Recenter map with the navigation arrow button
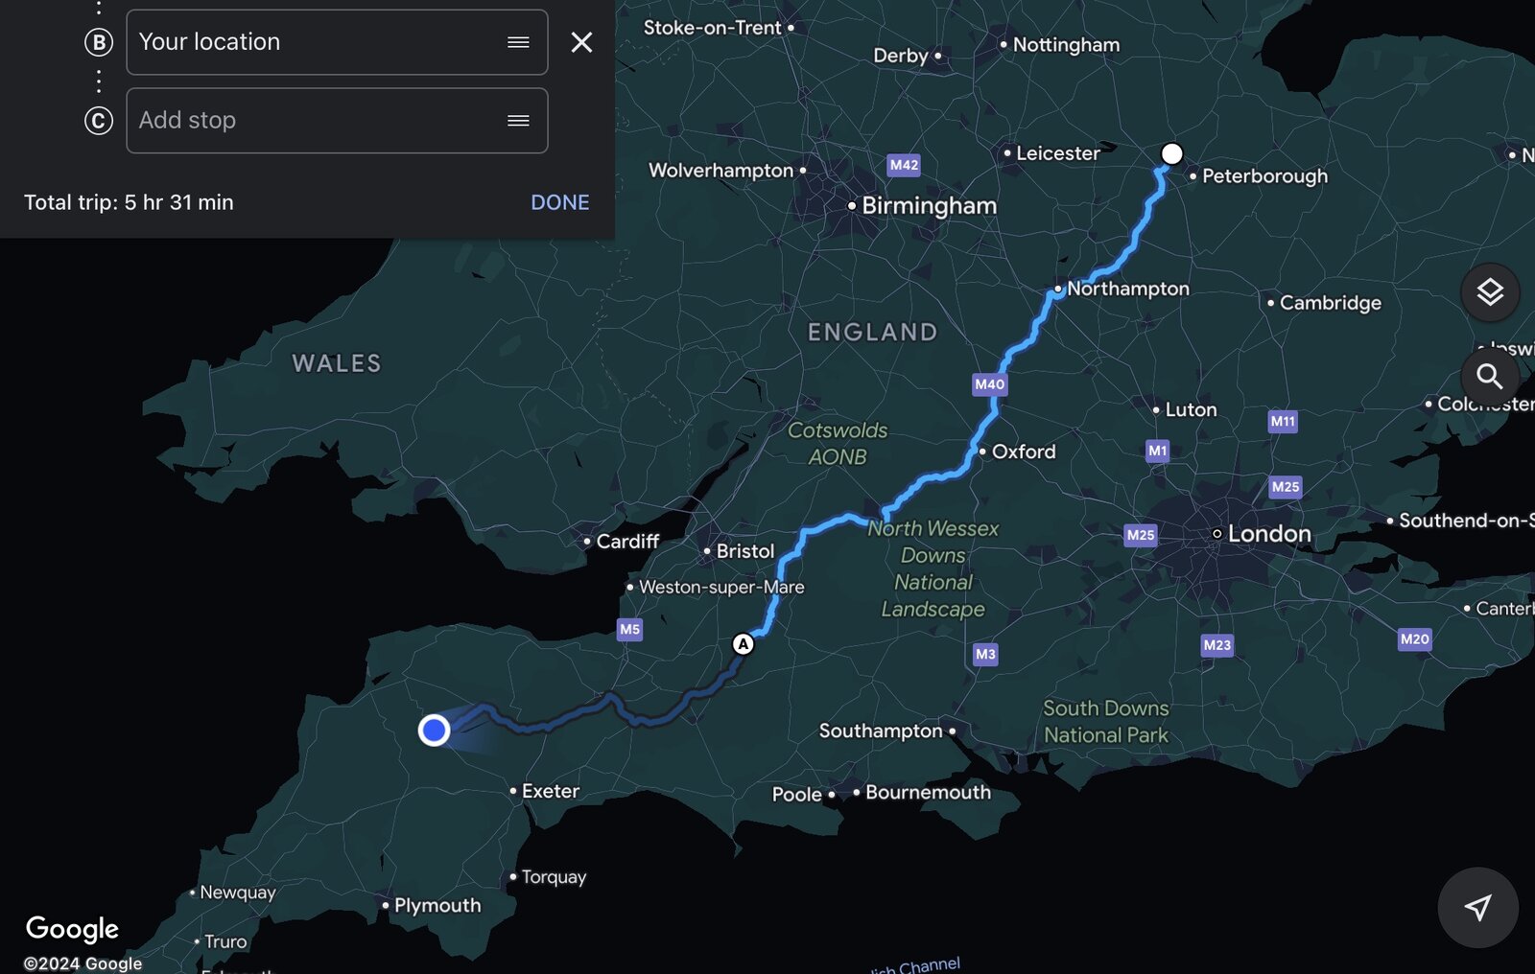 point(1477,907)
